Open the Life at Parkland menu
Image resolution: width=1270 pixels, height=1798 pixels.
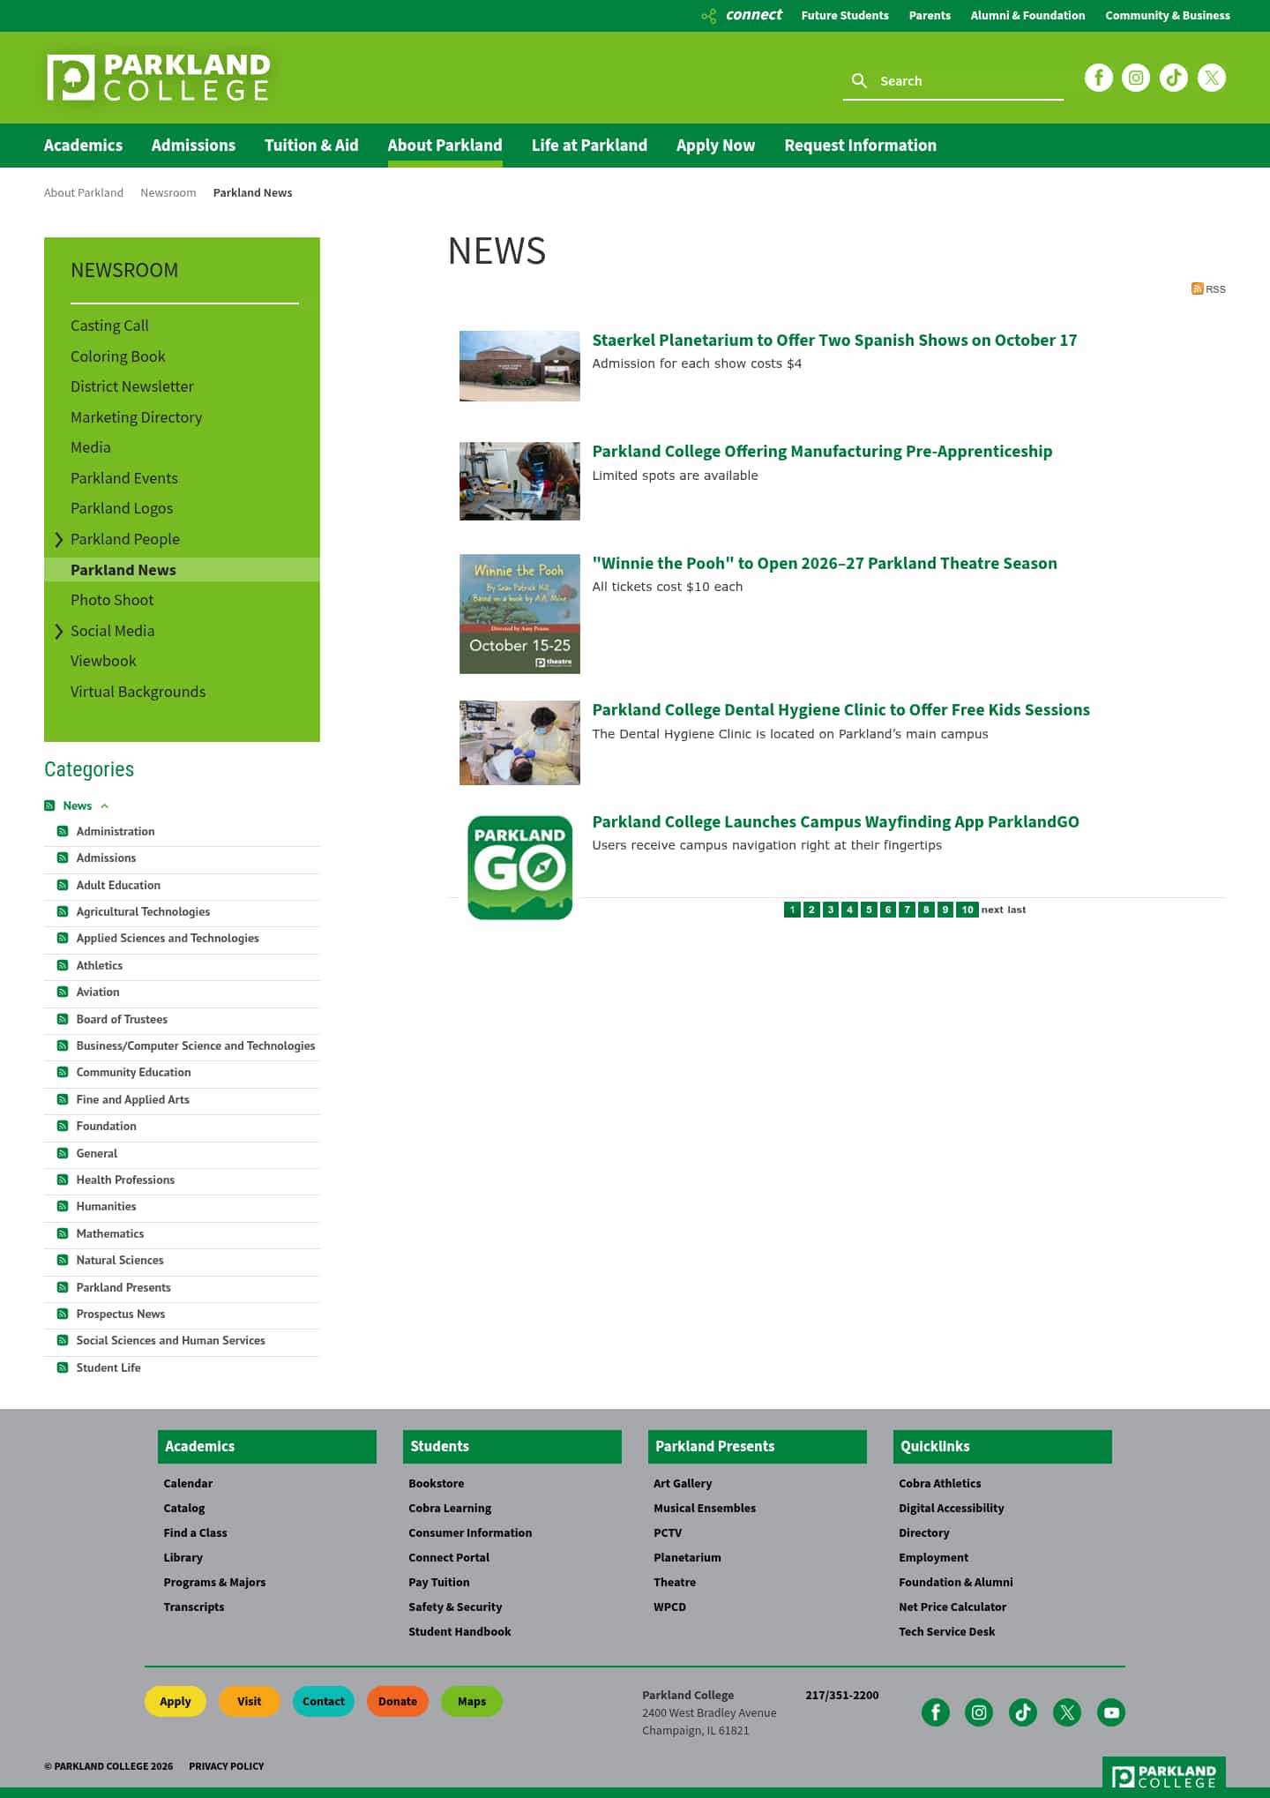pos(589,146)
